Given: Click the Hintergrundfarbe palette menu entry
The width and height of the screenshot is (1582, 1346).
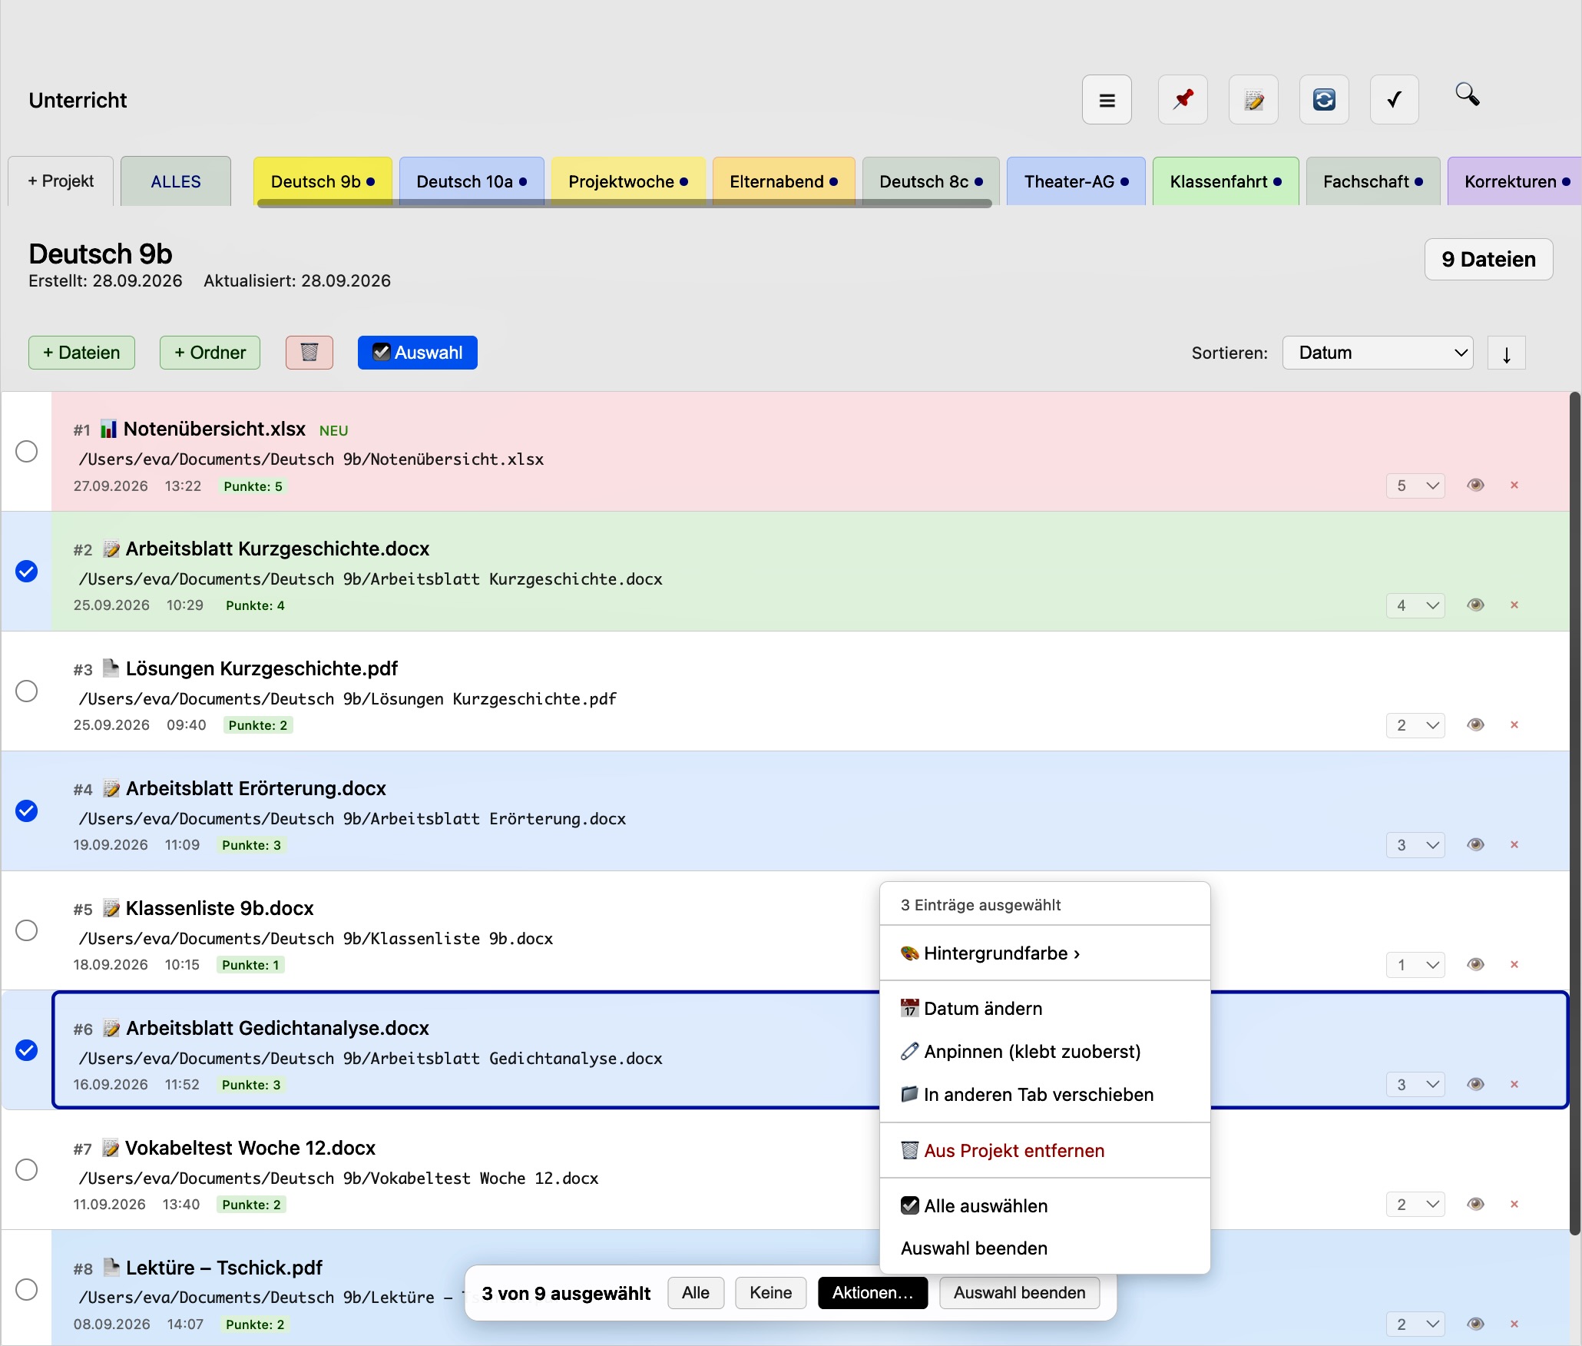Looking at the screenshot, I should [1044, 953].
